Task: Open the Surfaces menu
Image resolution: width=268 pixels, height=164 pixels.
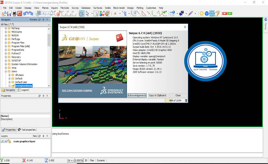Action: tap(98, 8)
